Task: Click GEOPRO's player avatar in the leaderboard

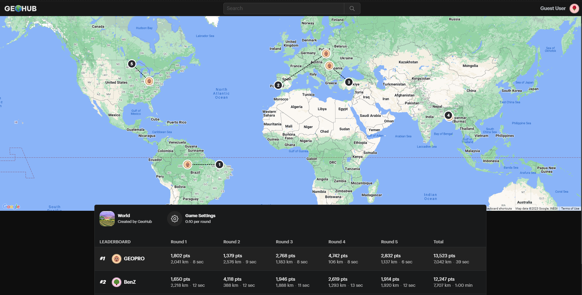Action: pos(117,259)
